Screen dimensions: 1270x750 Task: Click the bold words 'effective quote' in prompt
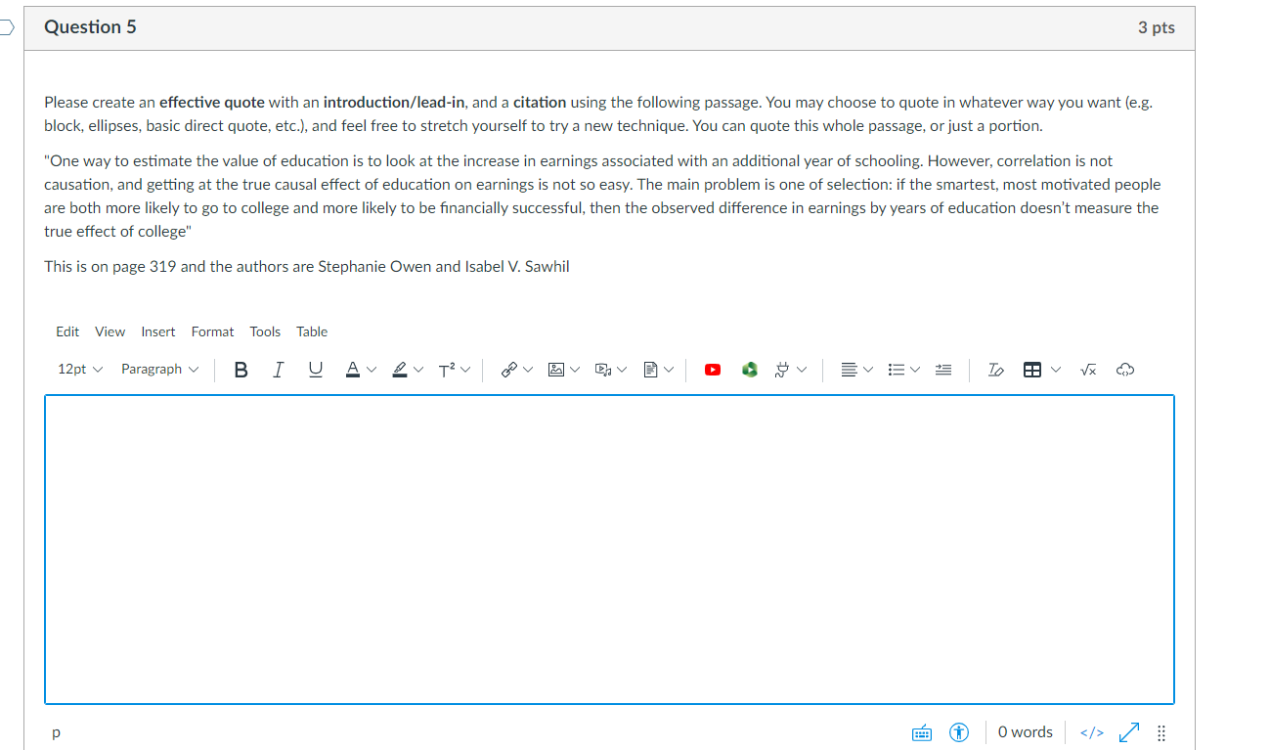point(212,103)
